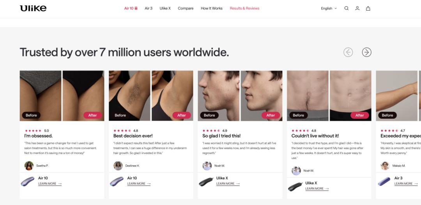Open the search magnifier icon

347,8
